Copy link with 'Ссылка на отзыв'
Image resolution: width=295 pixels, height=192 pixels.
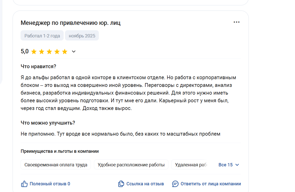(145, 184)
